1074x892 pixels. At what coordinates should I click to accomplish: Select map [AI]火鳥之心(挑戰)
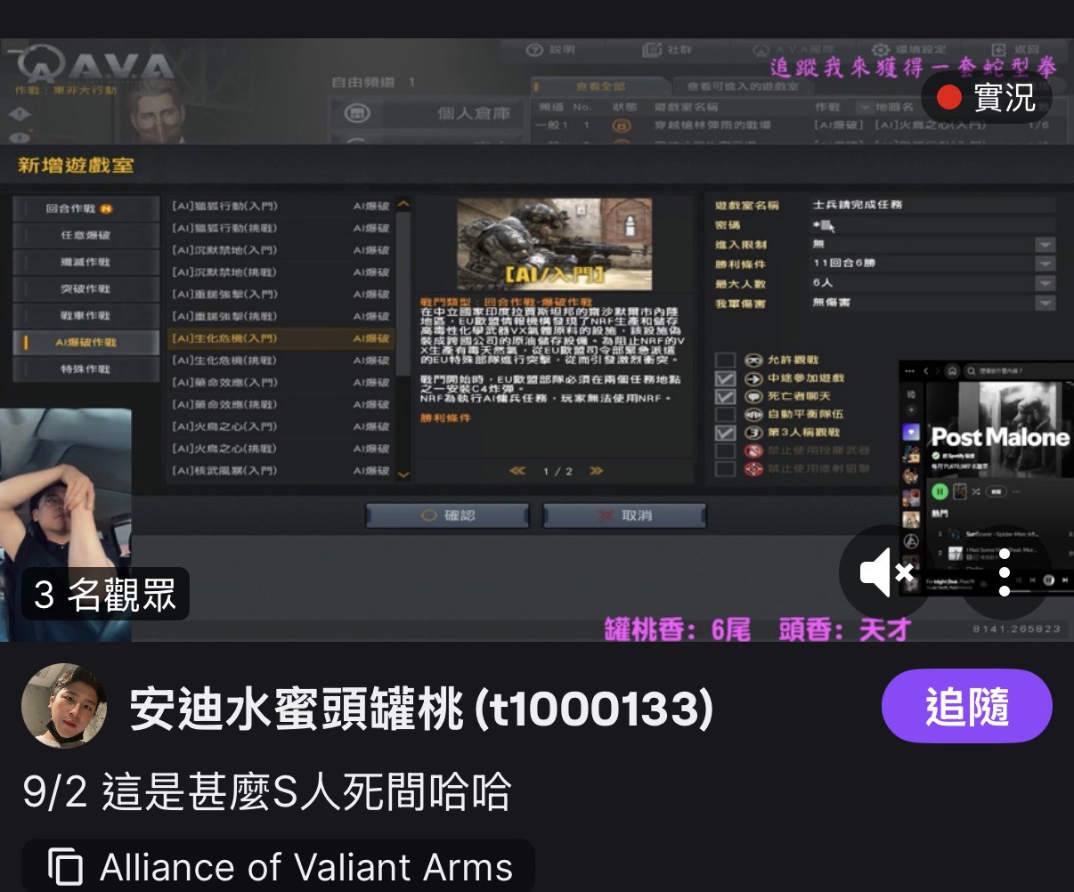coord(281,448)
